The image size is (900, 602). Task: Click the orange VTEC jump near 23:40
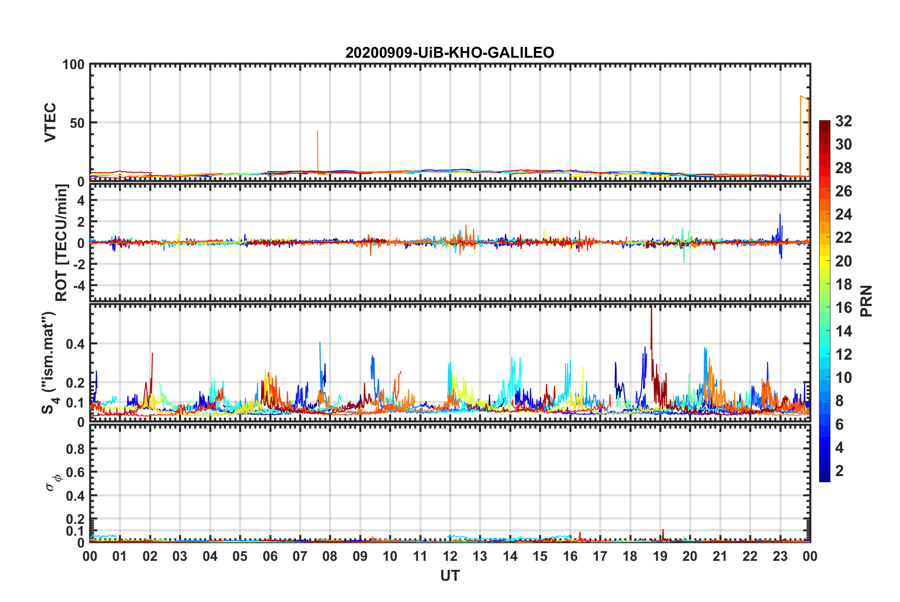pos(804,136)
